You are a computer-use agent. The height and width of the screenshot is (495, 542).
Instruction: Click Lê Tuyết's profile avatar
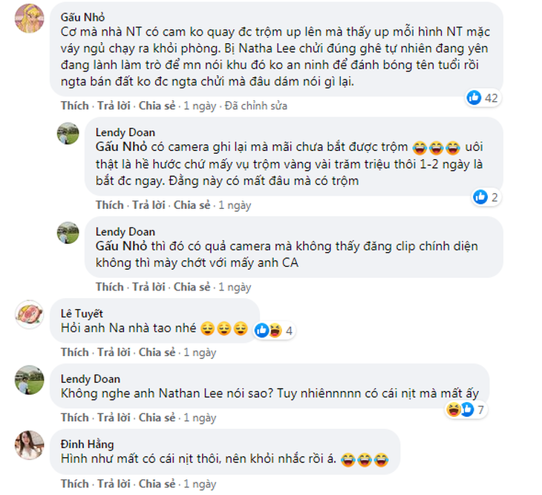30,314
